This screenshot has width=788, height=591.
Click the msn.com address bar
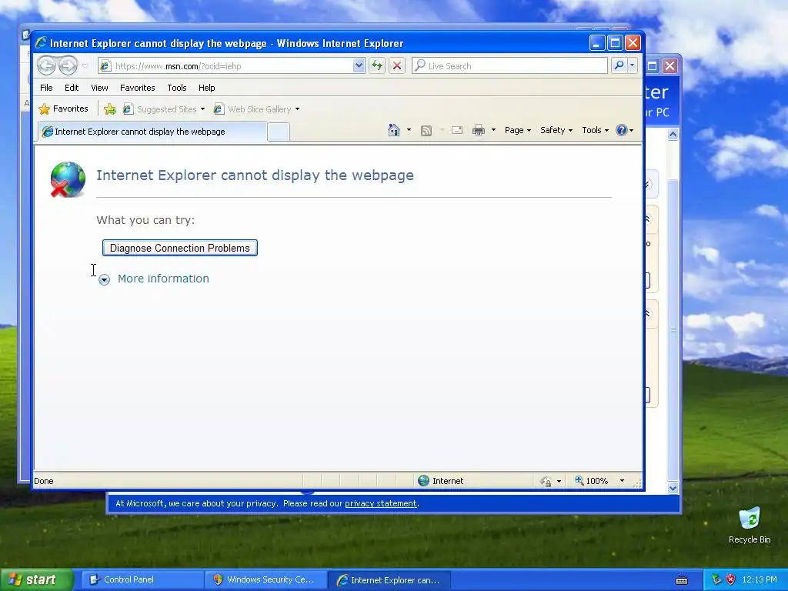pos(226,66)
